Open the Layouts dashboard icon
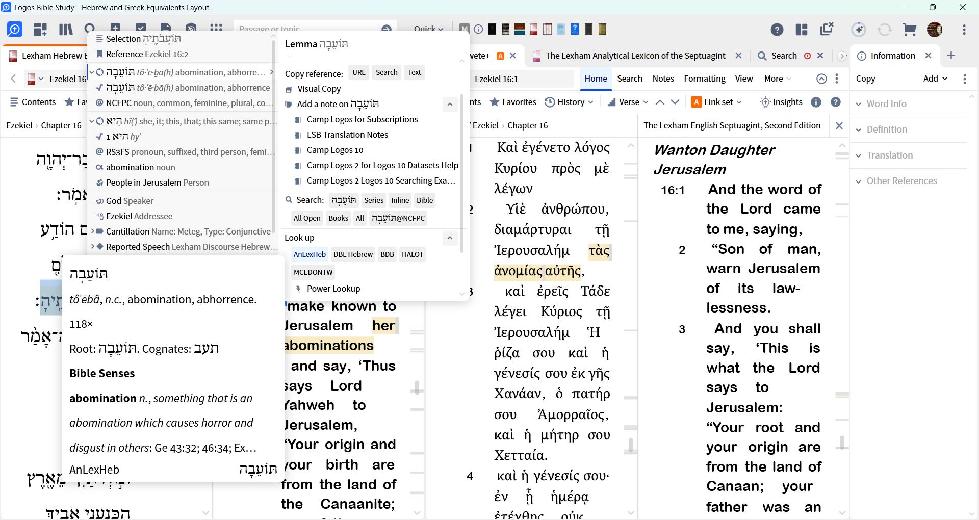This screenshot has height=520, width=979. (x=40, y=30)
